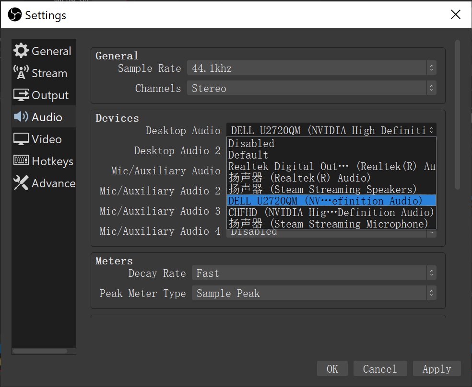Select the Audio settings tab

pos(44,117)
